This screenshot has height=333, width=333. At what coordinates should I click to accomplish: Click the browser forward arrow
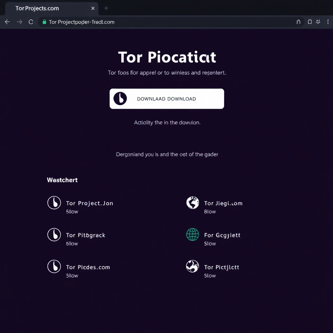20,22
